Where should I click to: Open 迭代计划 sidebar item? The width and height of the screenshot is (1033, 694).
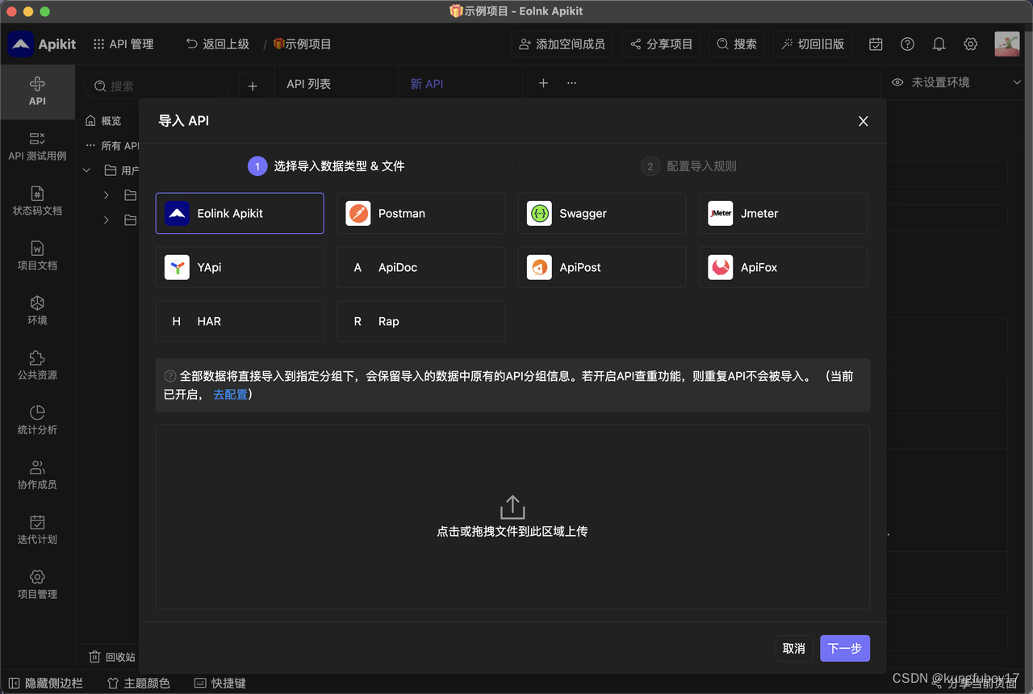coord(37,530)
